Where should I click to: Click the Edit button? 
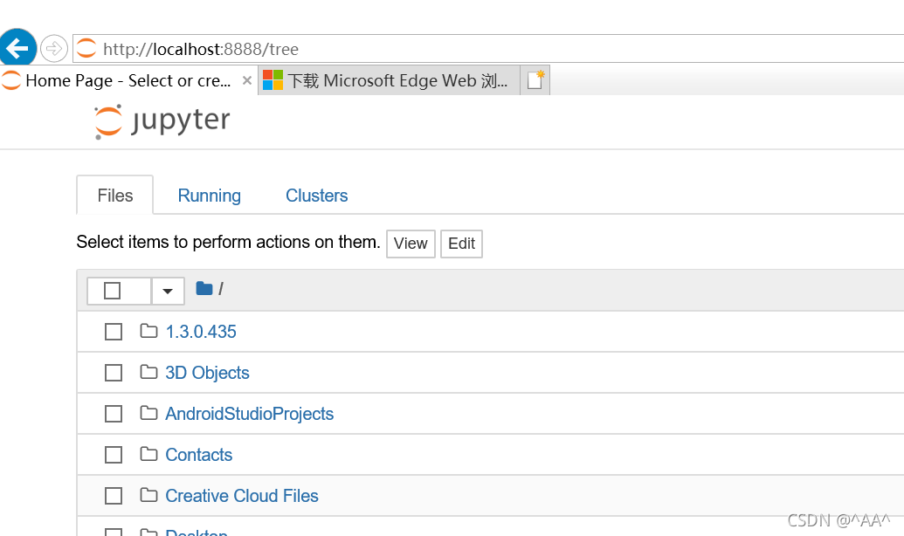461,244
